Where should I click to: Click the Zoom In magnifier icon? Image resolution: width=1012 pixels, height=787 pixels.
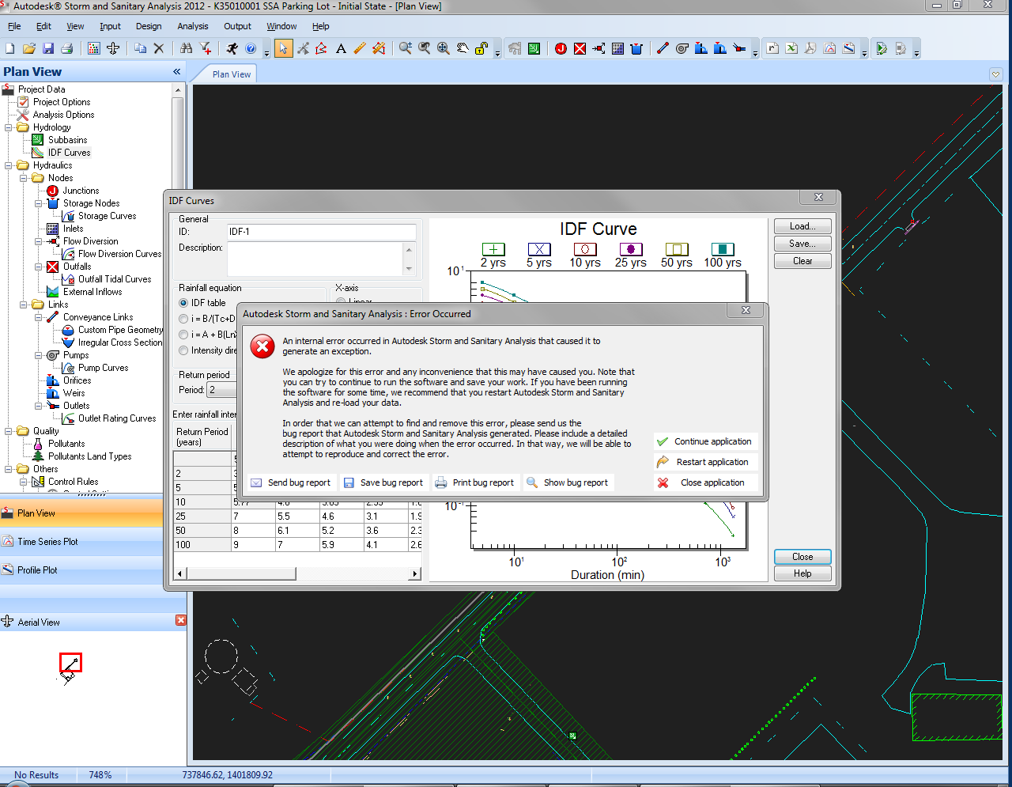tap(405, 48)
